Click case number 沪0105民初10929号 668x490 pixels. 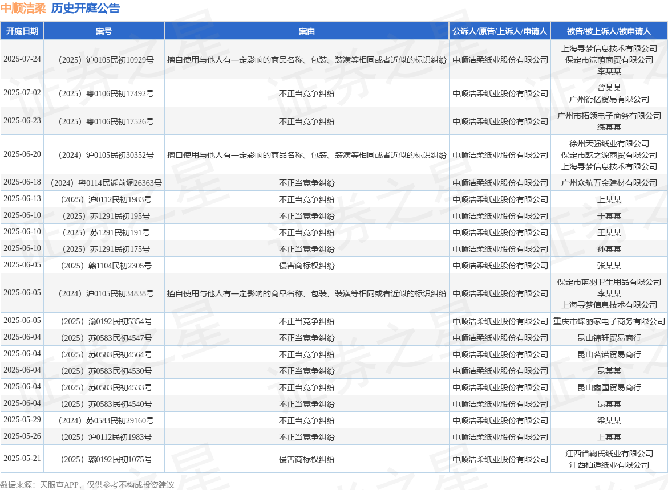(106, 60)
